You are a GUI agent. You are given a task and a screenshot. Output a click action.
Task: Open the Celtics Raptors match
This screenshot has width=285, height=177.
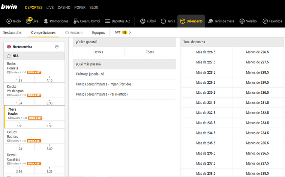34,136
